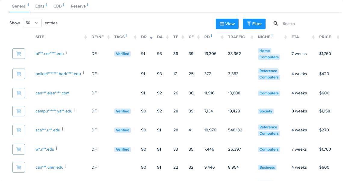Click cart icon for w*.n**.edu row
The height and width of the screenshot is (181, 343).
coord(19,149)
